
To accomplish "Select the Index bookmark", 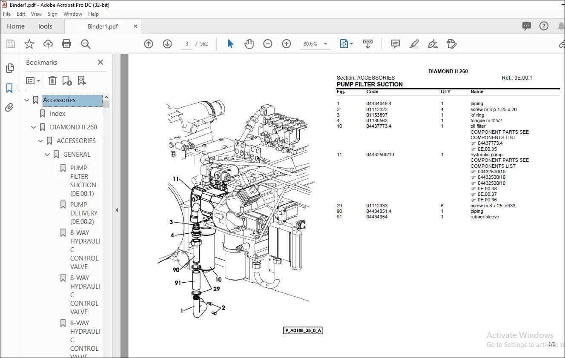I will 57,114.
